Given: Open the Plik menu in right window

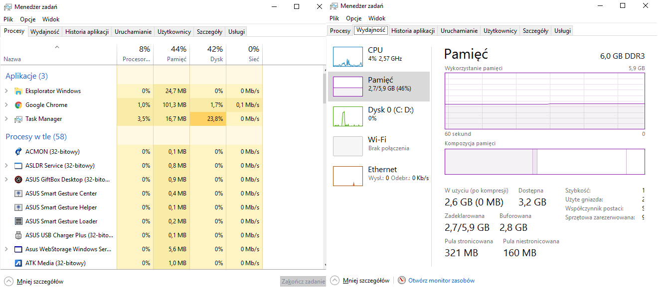Looking at the screenshot, I should 334,18.
